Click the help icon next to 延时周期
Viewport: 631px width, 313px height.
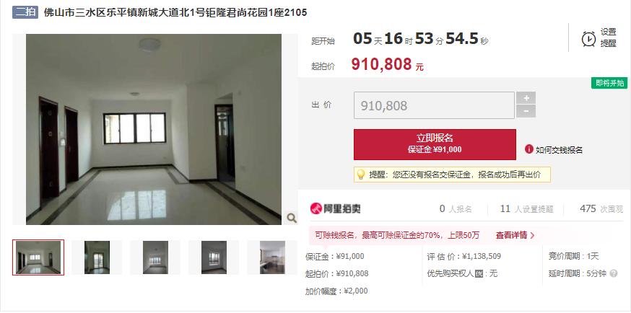[614, 273]
